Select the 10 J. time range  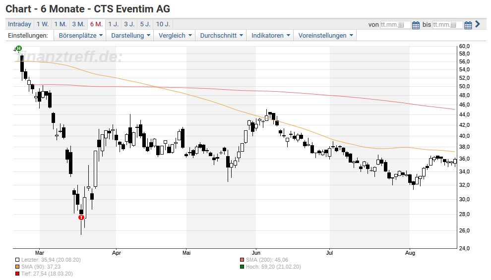point(163,24)
